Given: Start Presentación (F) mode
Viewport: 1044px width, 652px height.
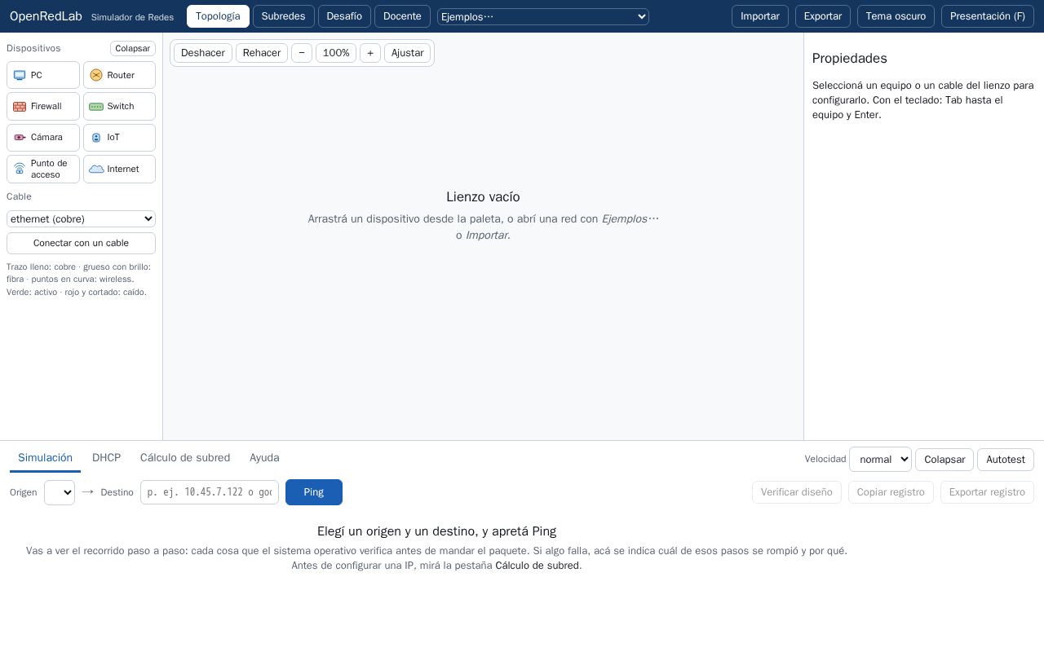Looking at the screenshot, I should (988, 16).
